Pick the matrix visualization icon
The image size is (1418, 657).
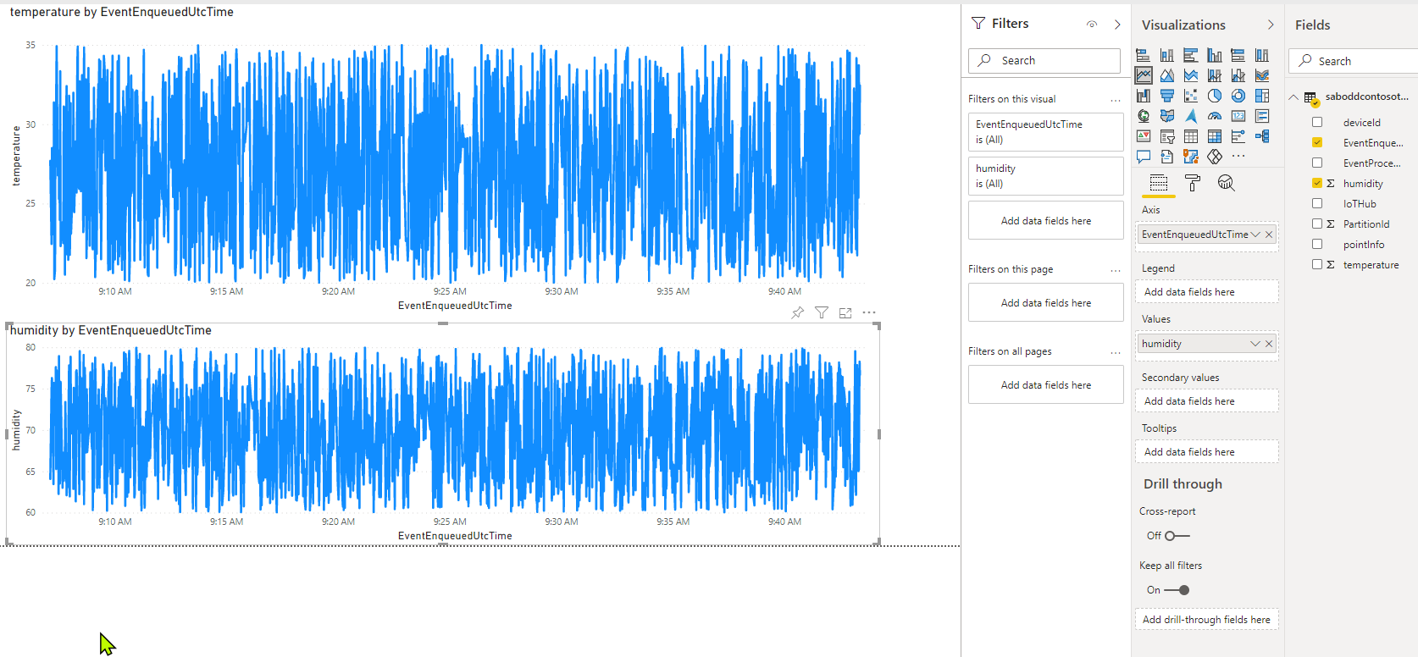coord(1215,136)
